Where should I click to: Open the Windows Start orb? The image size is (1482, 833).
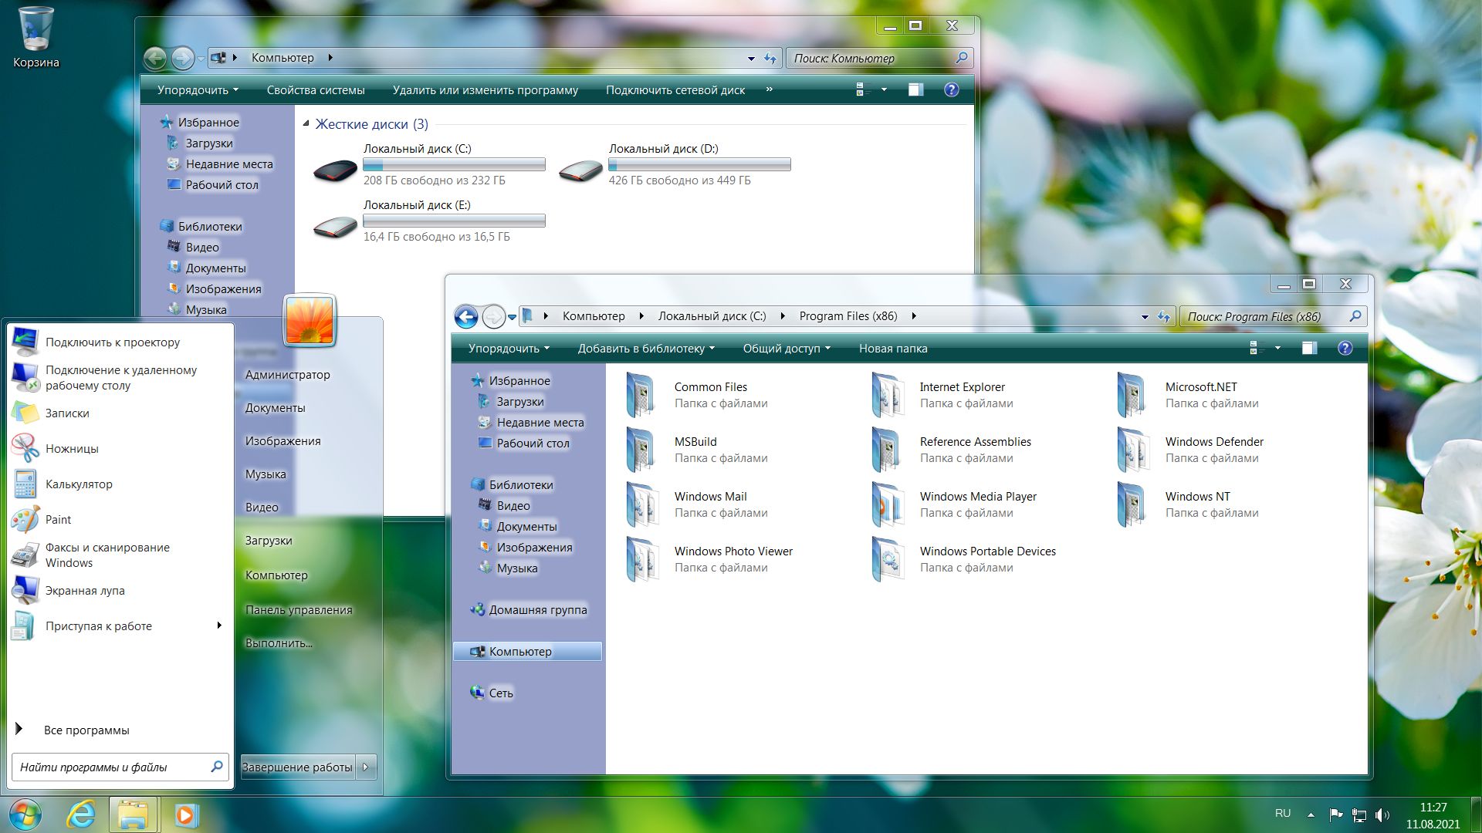(x=25, y=814)
